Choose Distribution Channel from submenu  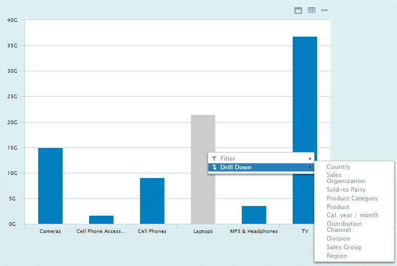(344, 227)
